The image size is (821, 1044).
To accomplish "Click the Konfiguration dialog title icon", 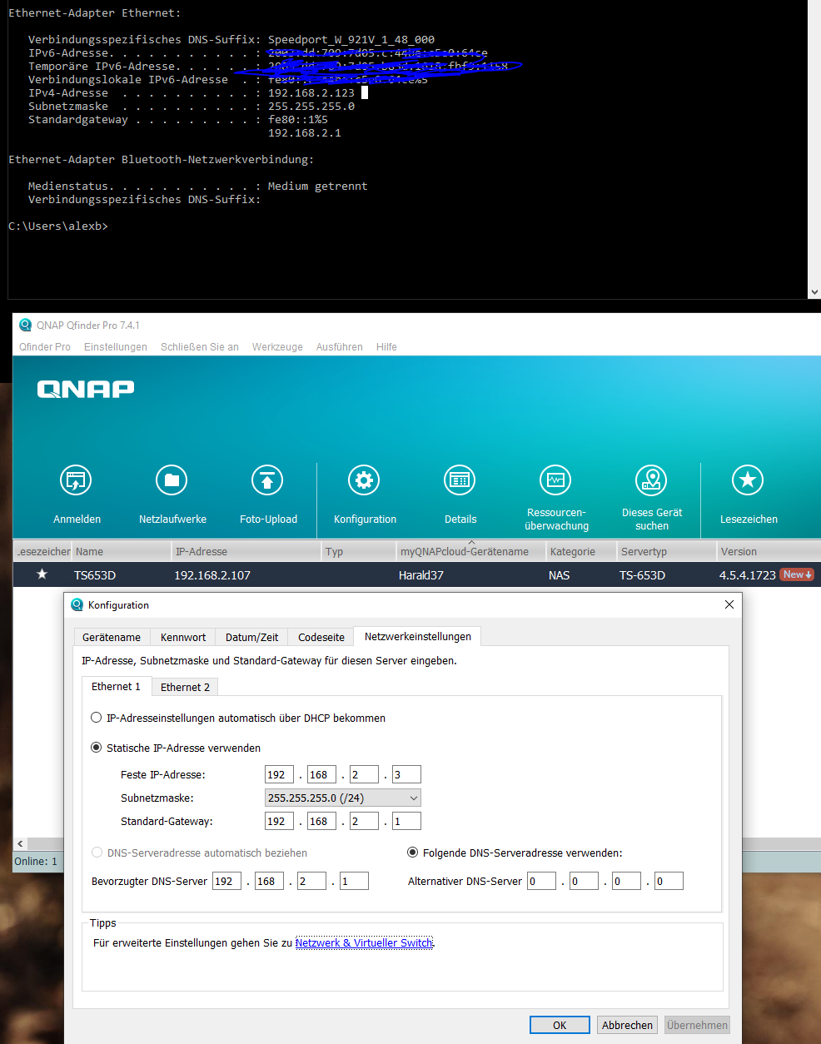I will pos(77,604).
